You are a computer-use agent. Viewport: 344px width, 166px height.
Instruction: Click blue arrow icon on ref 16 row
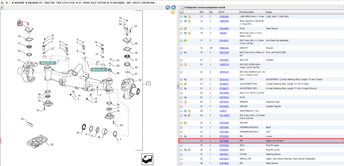click(185, 33)
